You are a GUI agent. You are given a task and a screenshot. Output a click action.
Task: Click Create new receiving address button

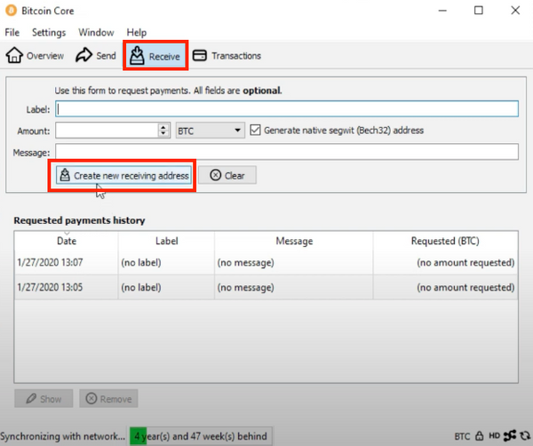pos(123,176)
